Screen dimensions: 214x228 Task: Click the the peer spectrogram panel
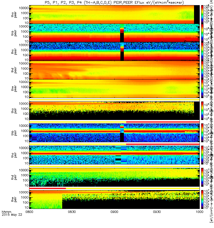click(114, 88)
